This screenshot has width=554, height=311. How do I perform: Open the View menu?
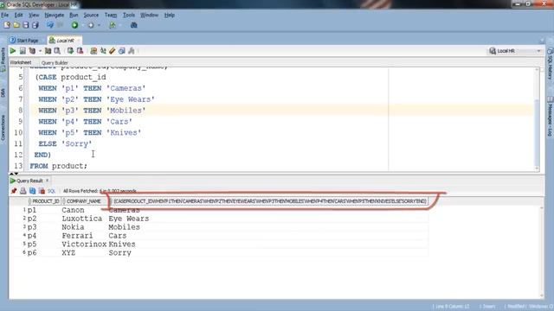tap(34, 16)
